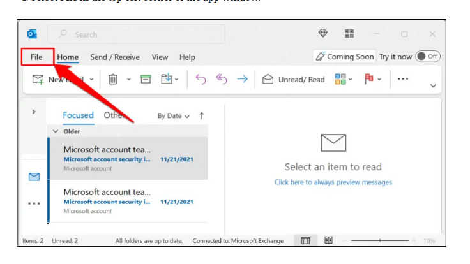Viewport: 470px width, 264px height.
Task: Open the View tab
Action: point(160,57)
